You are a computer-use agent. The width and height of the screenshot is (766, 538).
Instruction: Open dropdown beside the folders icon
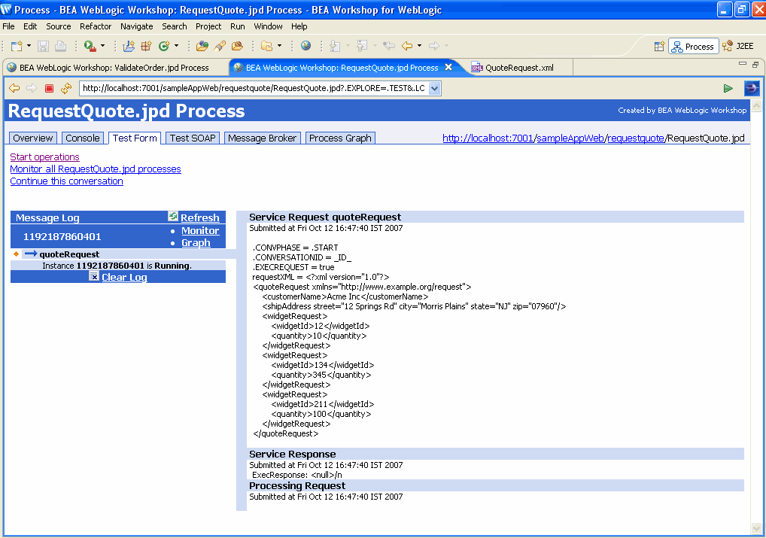click(x=279, y=46)
